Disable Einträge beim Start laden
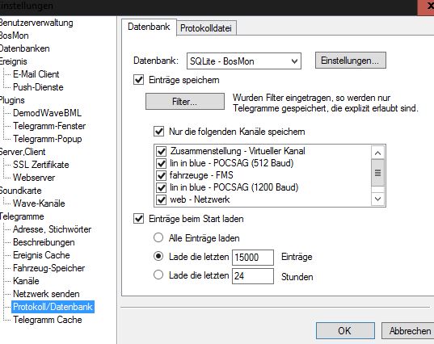 tap(139, 219)
